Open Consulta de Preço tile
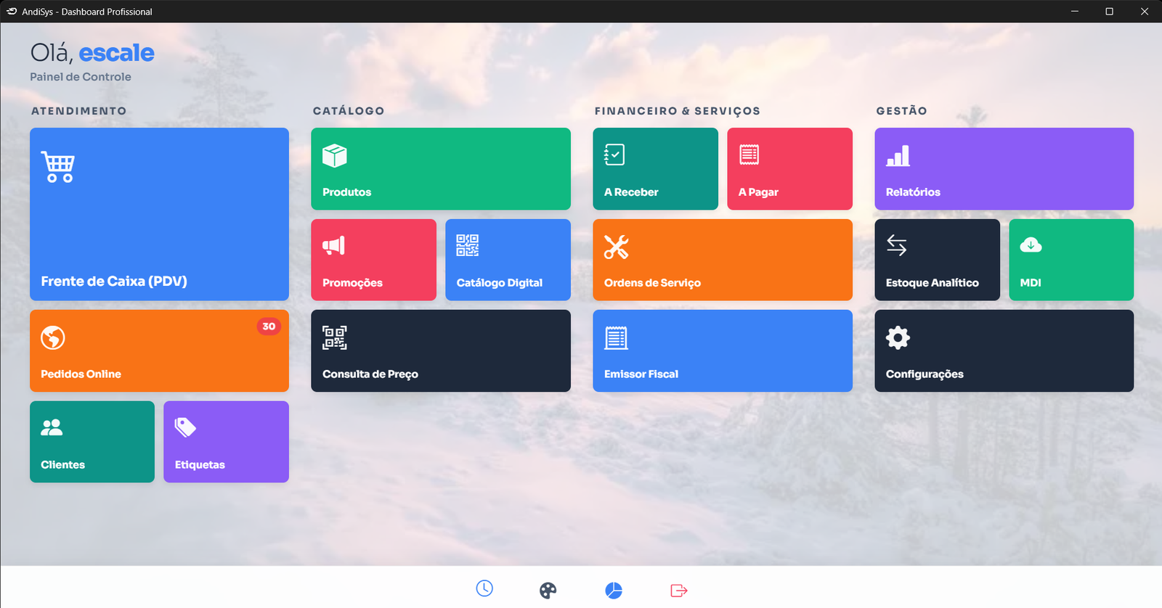 (x=441, y=351)
